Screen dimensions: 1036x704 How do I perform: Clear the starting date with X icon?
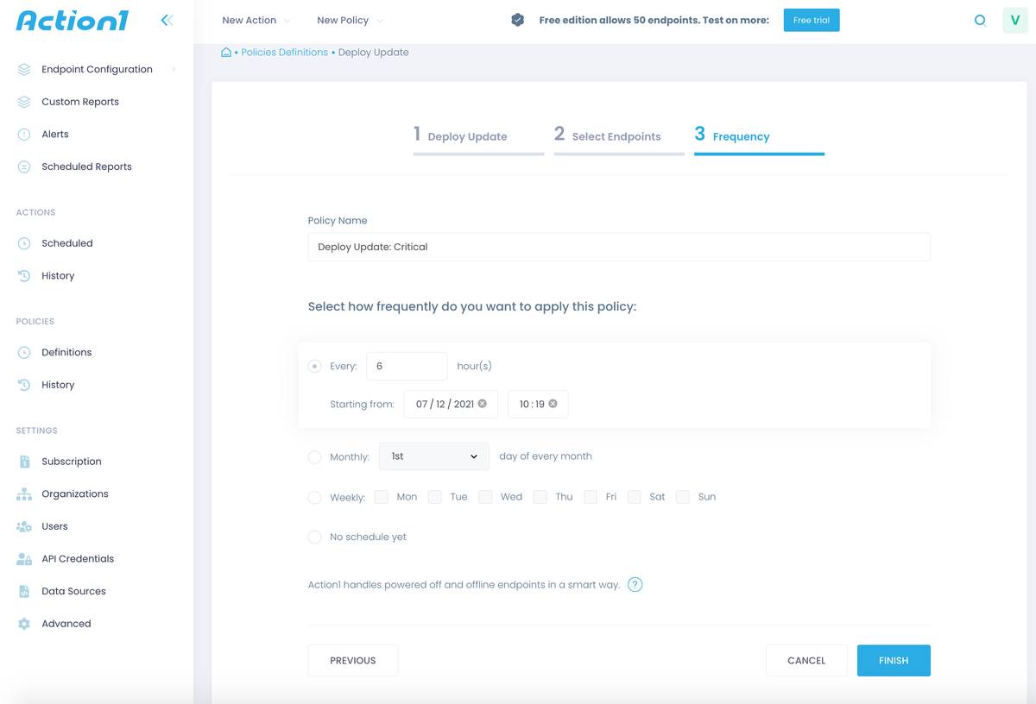[483, 404]
